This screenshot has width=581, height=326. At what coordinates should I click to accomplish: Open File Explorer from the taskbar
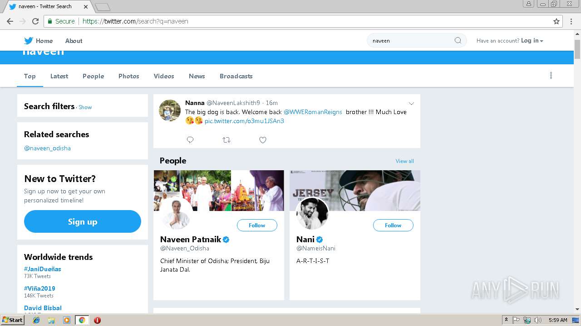point(51,320)
